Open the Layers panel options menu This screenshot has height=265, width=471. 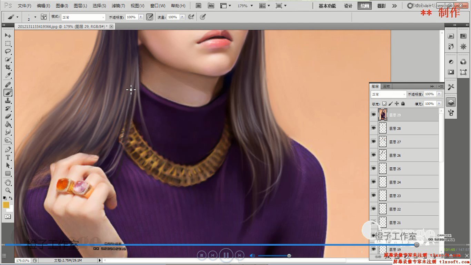coord(441,86)
